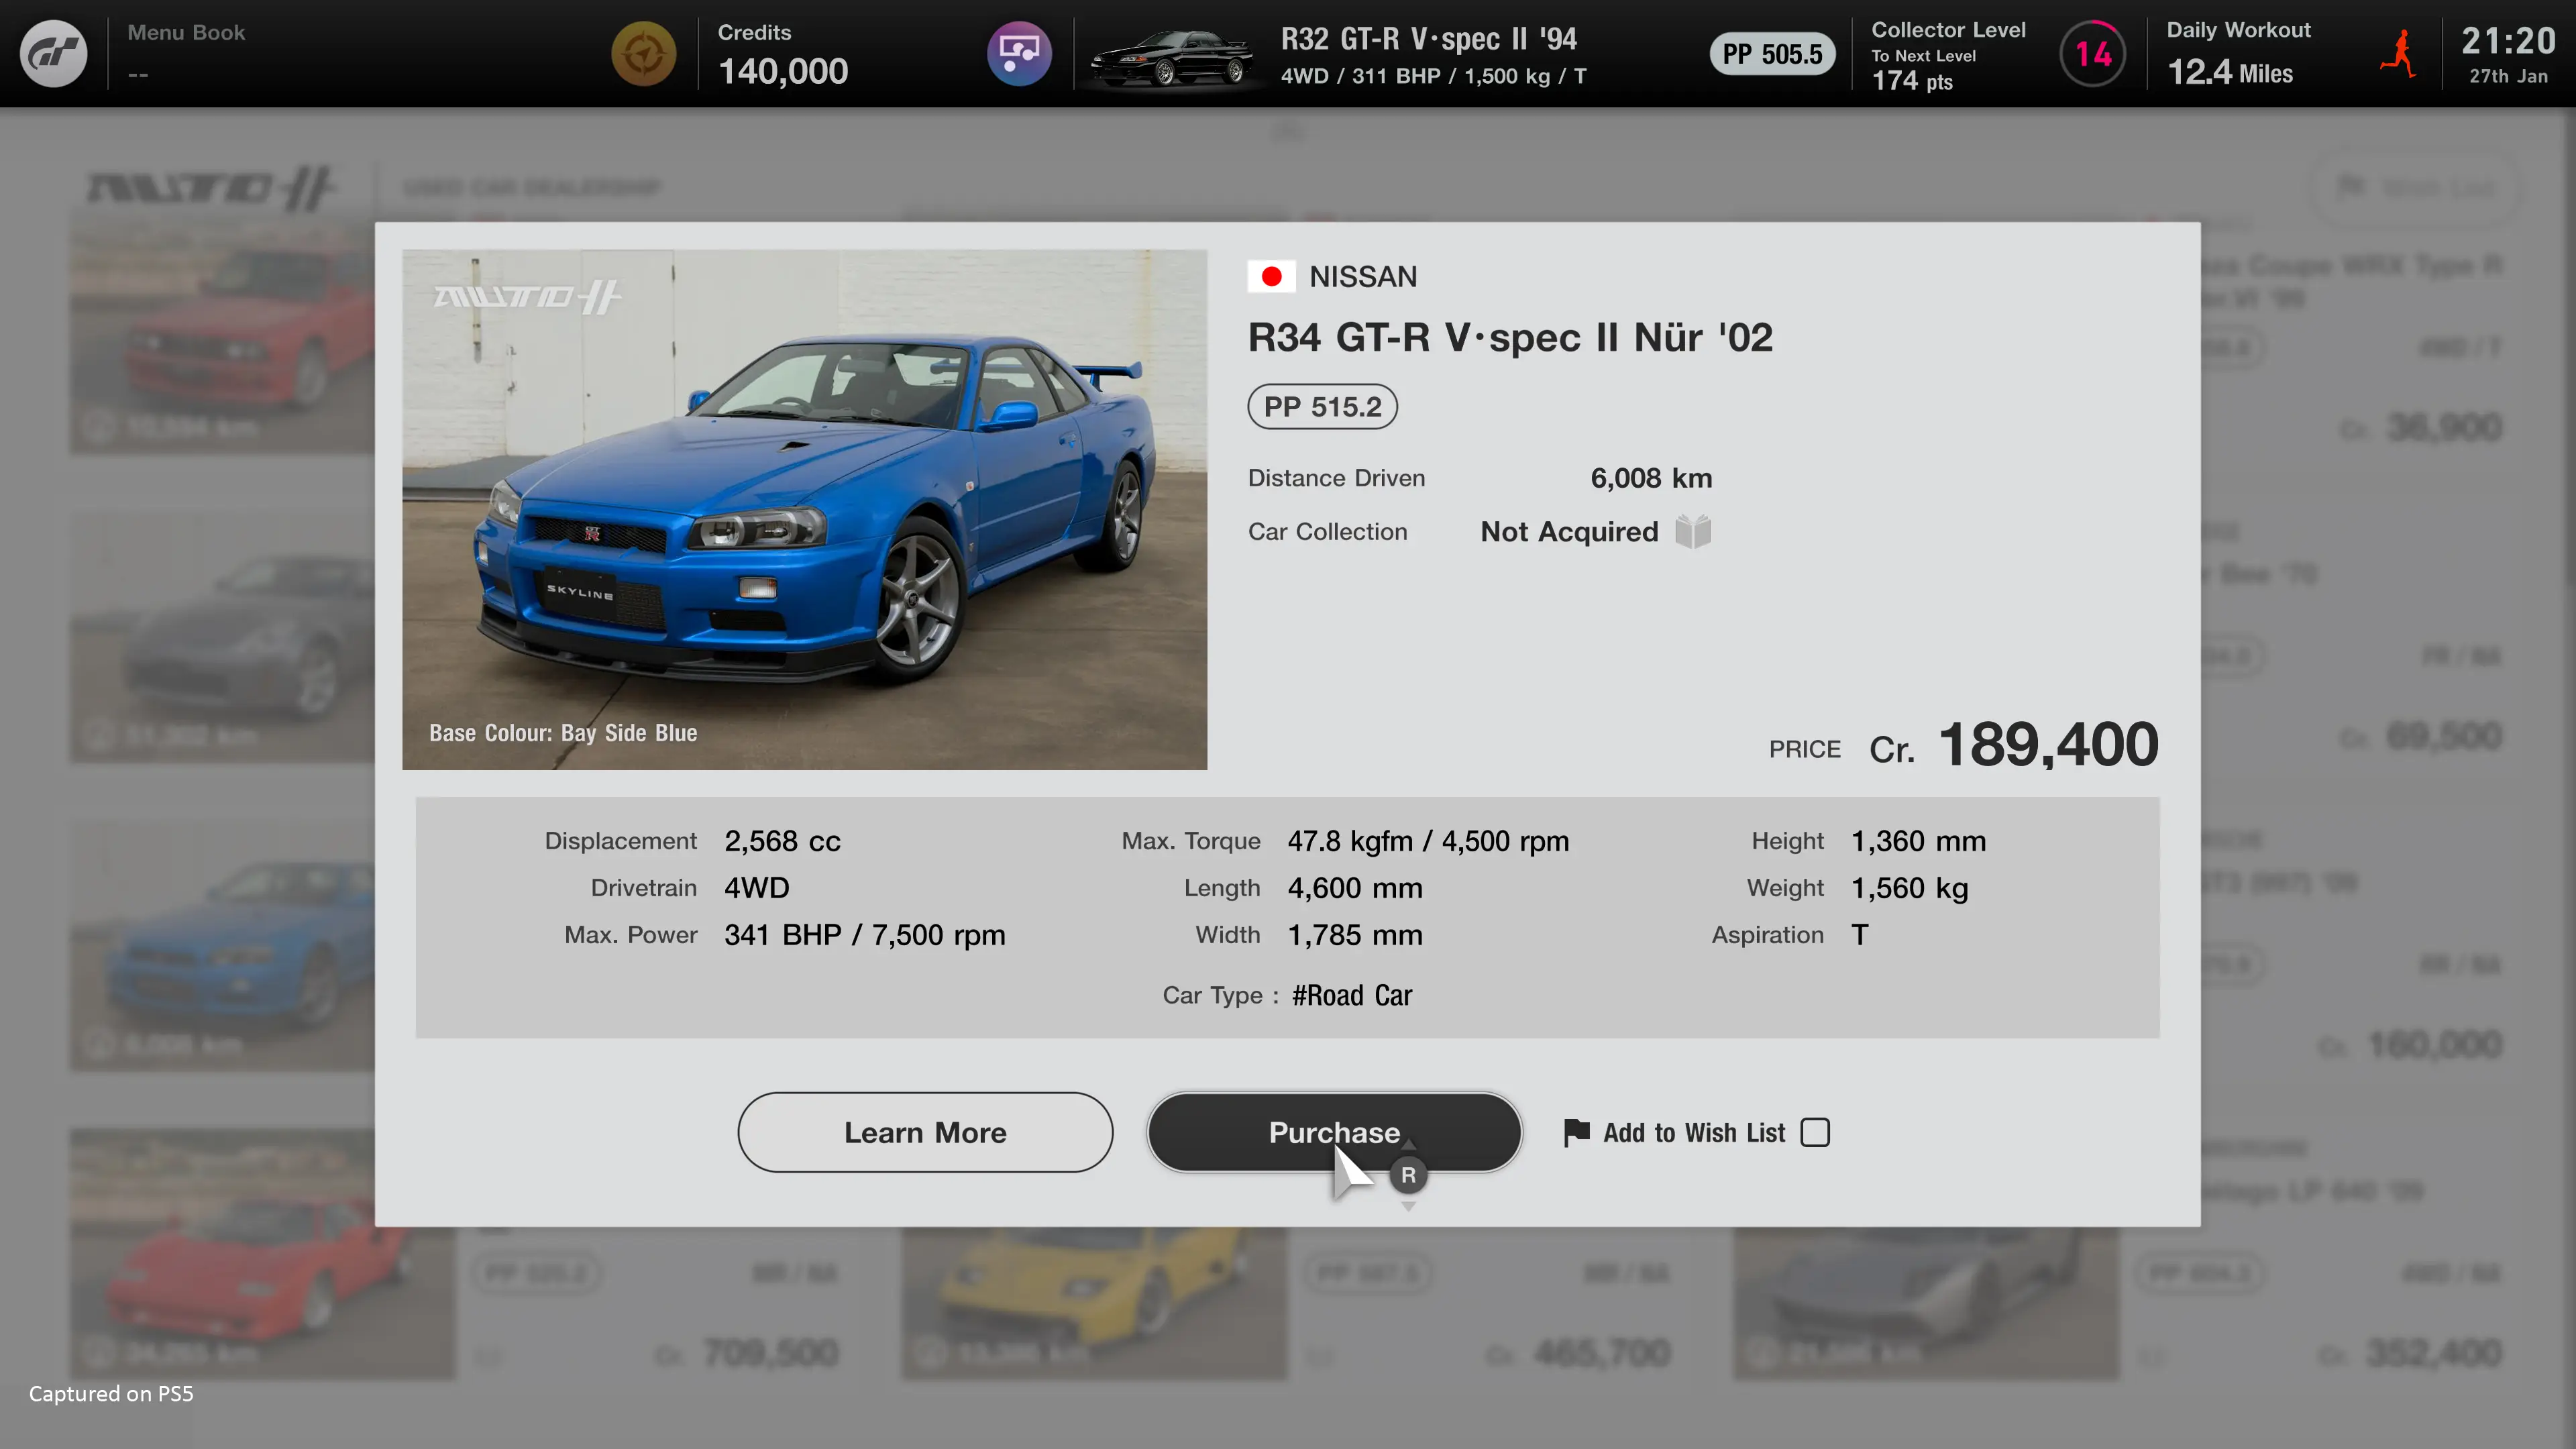Open the Credits compass coin icon

pyautogui.click(x=645, y=53)
